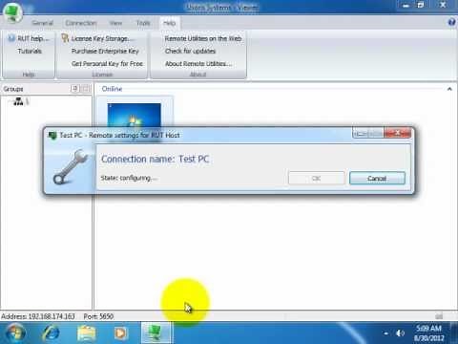
Task: Click the blue help question mark icon
Action: [x=451, y=22]
